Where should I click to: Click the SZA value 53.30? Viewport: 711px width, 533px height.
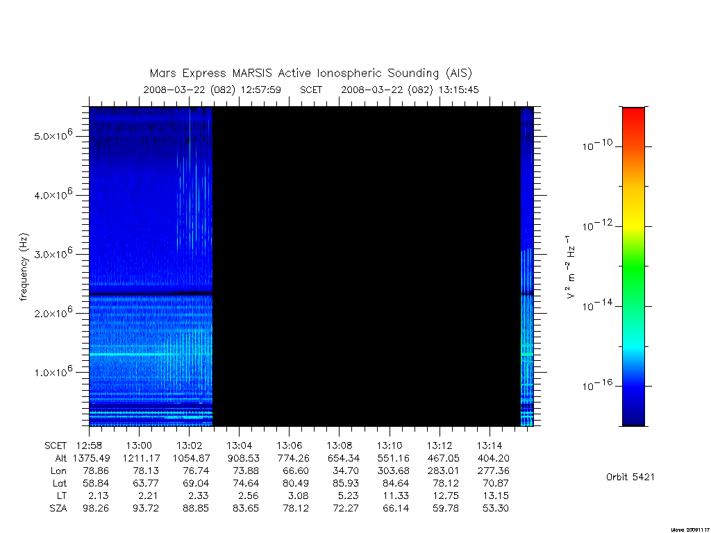click(496, 508)
